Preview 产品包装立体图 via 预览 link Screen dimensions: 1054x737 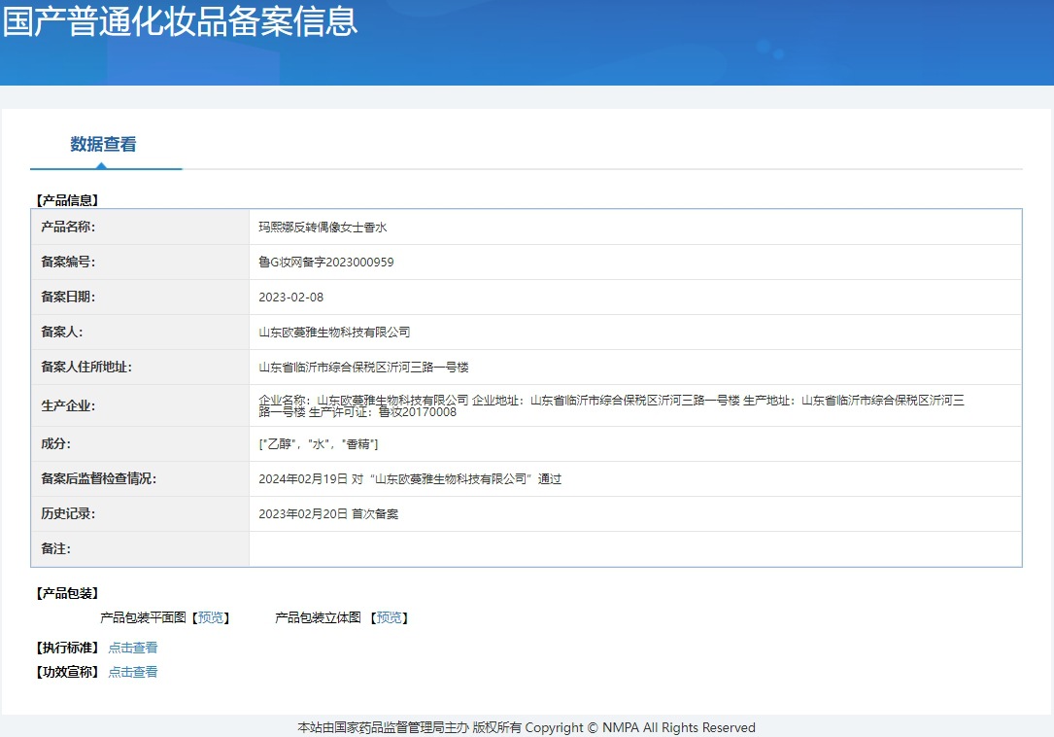pyautogui.click(x=390, y=617)
